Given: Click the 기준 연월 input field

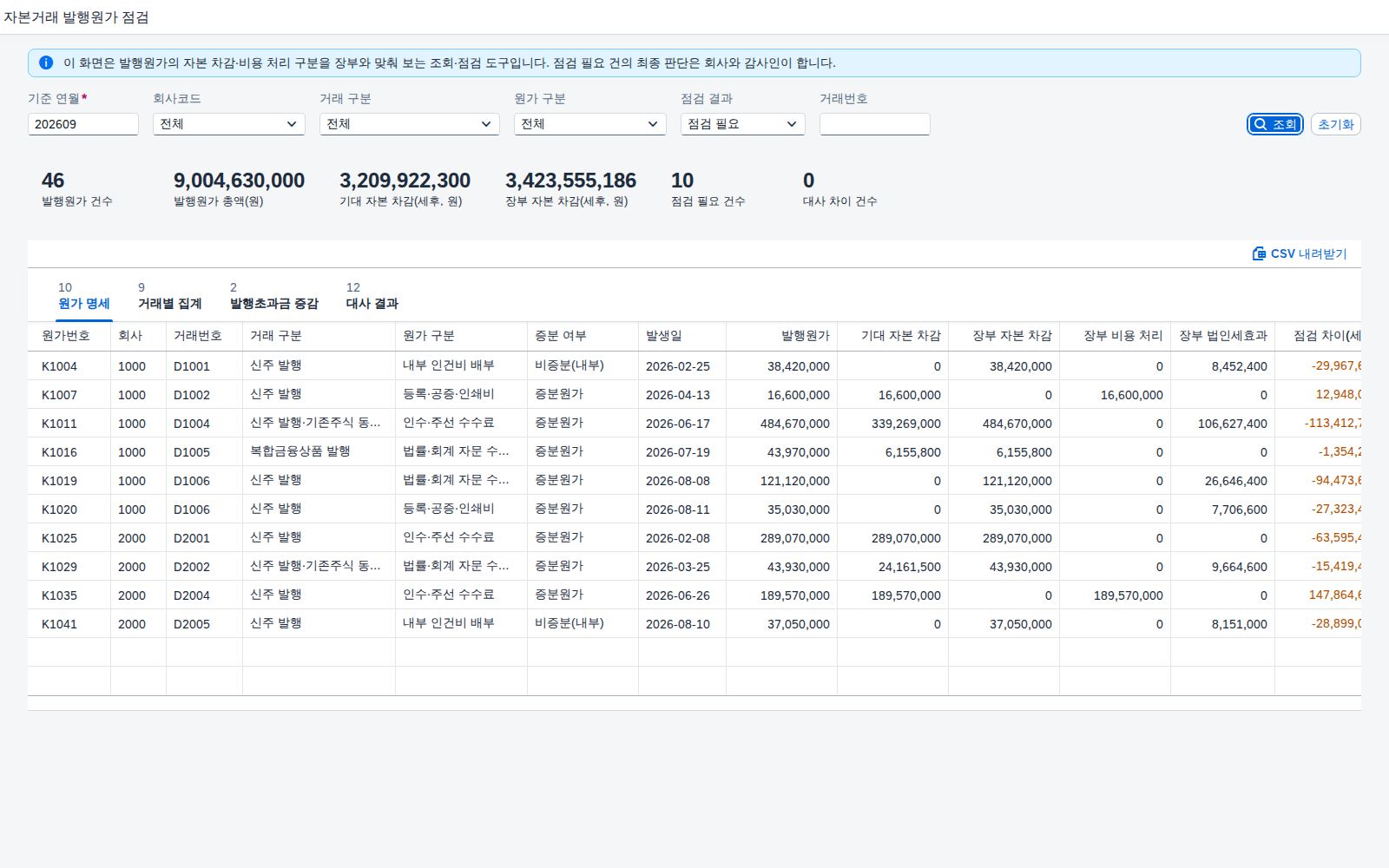Looking at the screenshot, I should (x=83, y=124).
